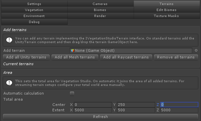Viewport: 201px width, 121px height.
Task: Open the Settings tab
Action: tap(35, 4)
